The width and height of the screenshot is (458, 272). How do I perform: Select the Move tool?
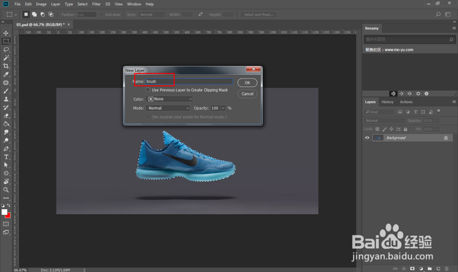6,33
